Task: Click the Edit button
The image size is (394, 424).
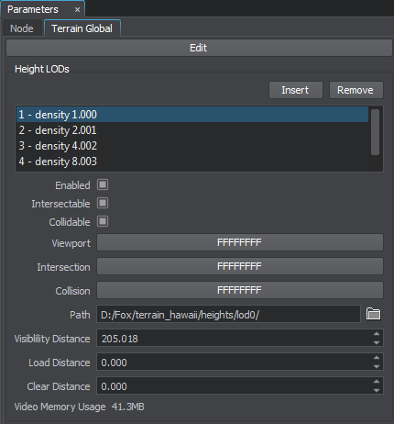Action: [x=199, y=48]
